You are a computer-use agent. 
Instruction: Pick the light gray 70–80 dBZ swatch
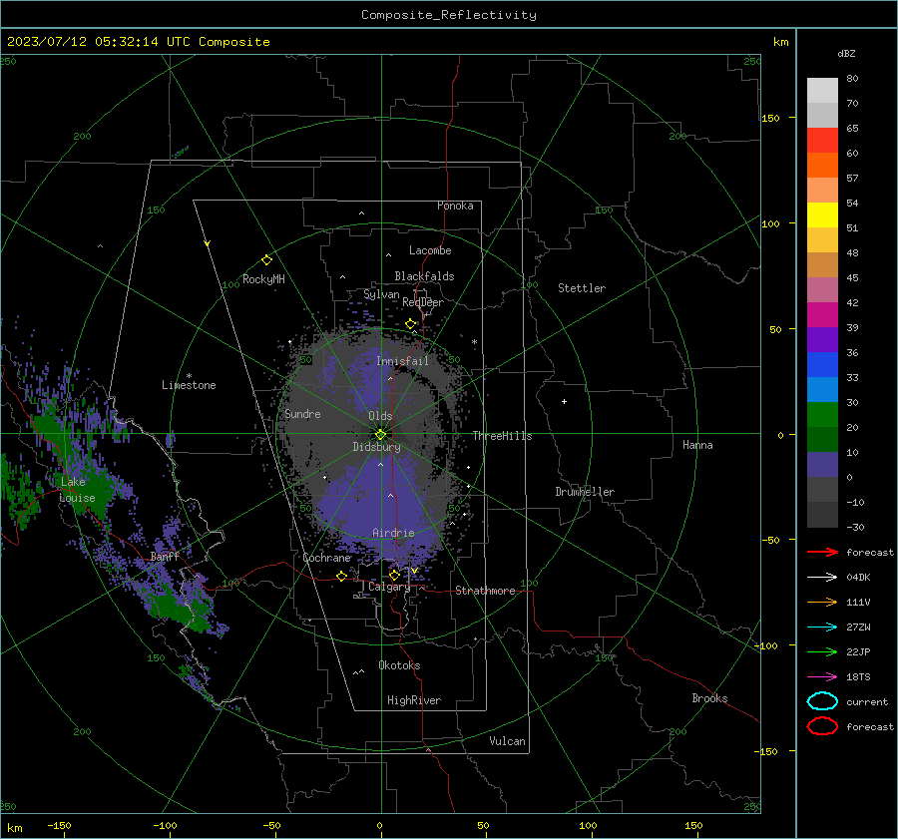(x=822, y=91)
